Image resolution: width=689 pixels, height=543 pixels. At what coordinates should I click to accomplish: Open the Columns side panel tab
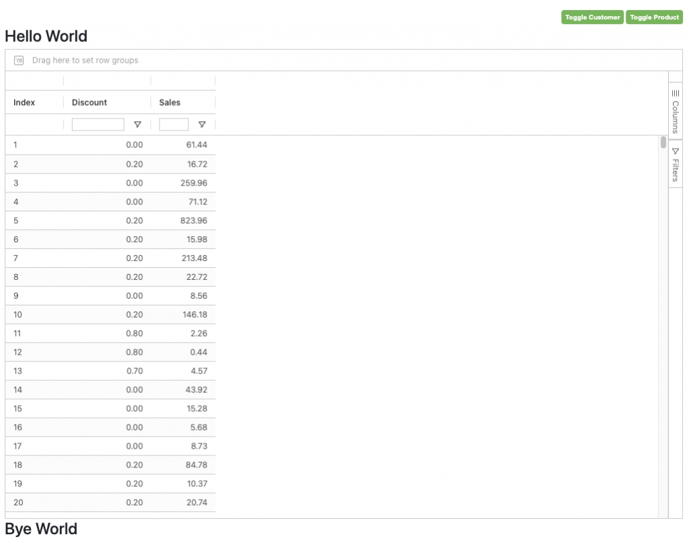coord(676,111)
